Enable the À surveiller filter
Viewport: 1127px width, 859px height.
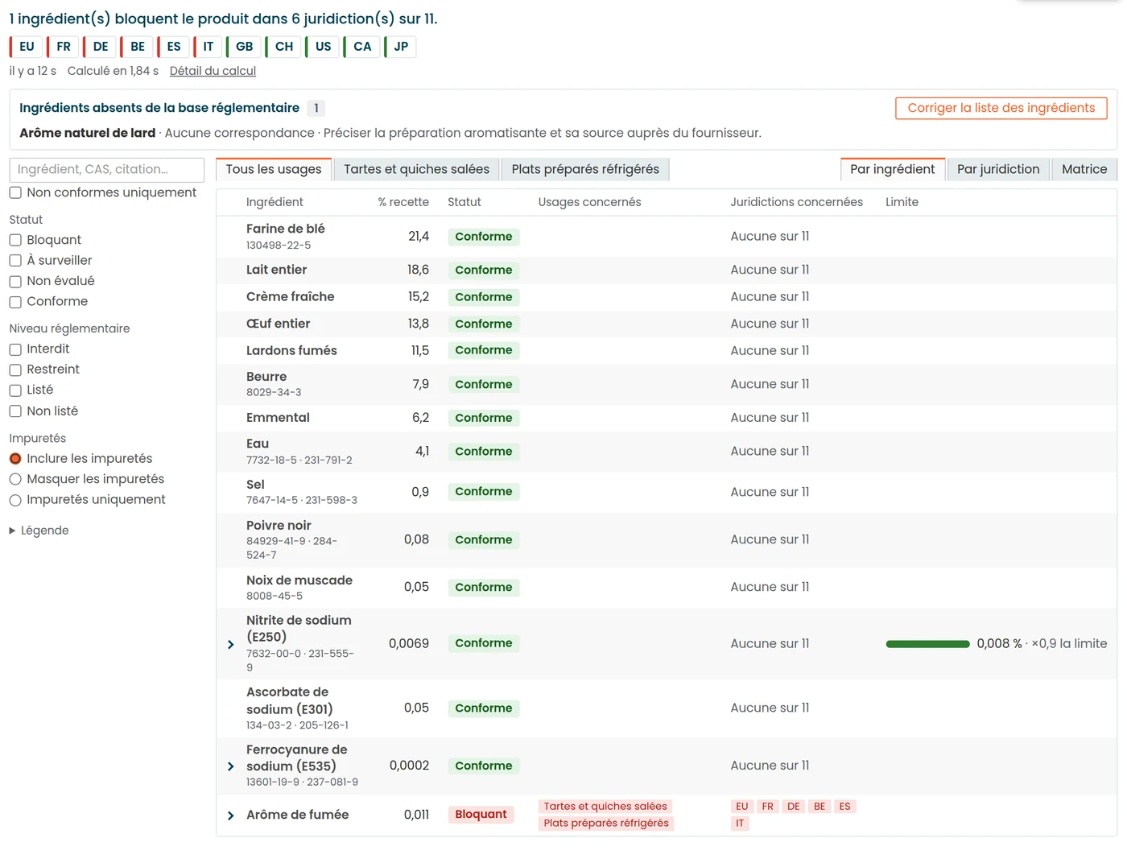(x=15, y=261)
